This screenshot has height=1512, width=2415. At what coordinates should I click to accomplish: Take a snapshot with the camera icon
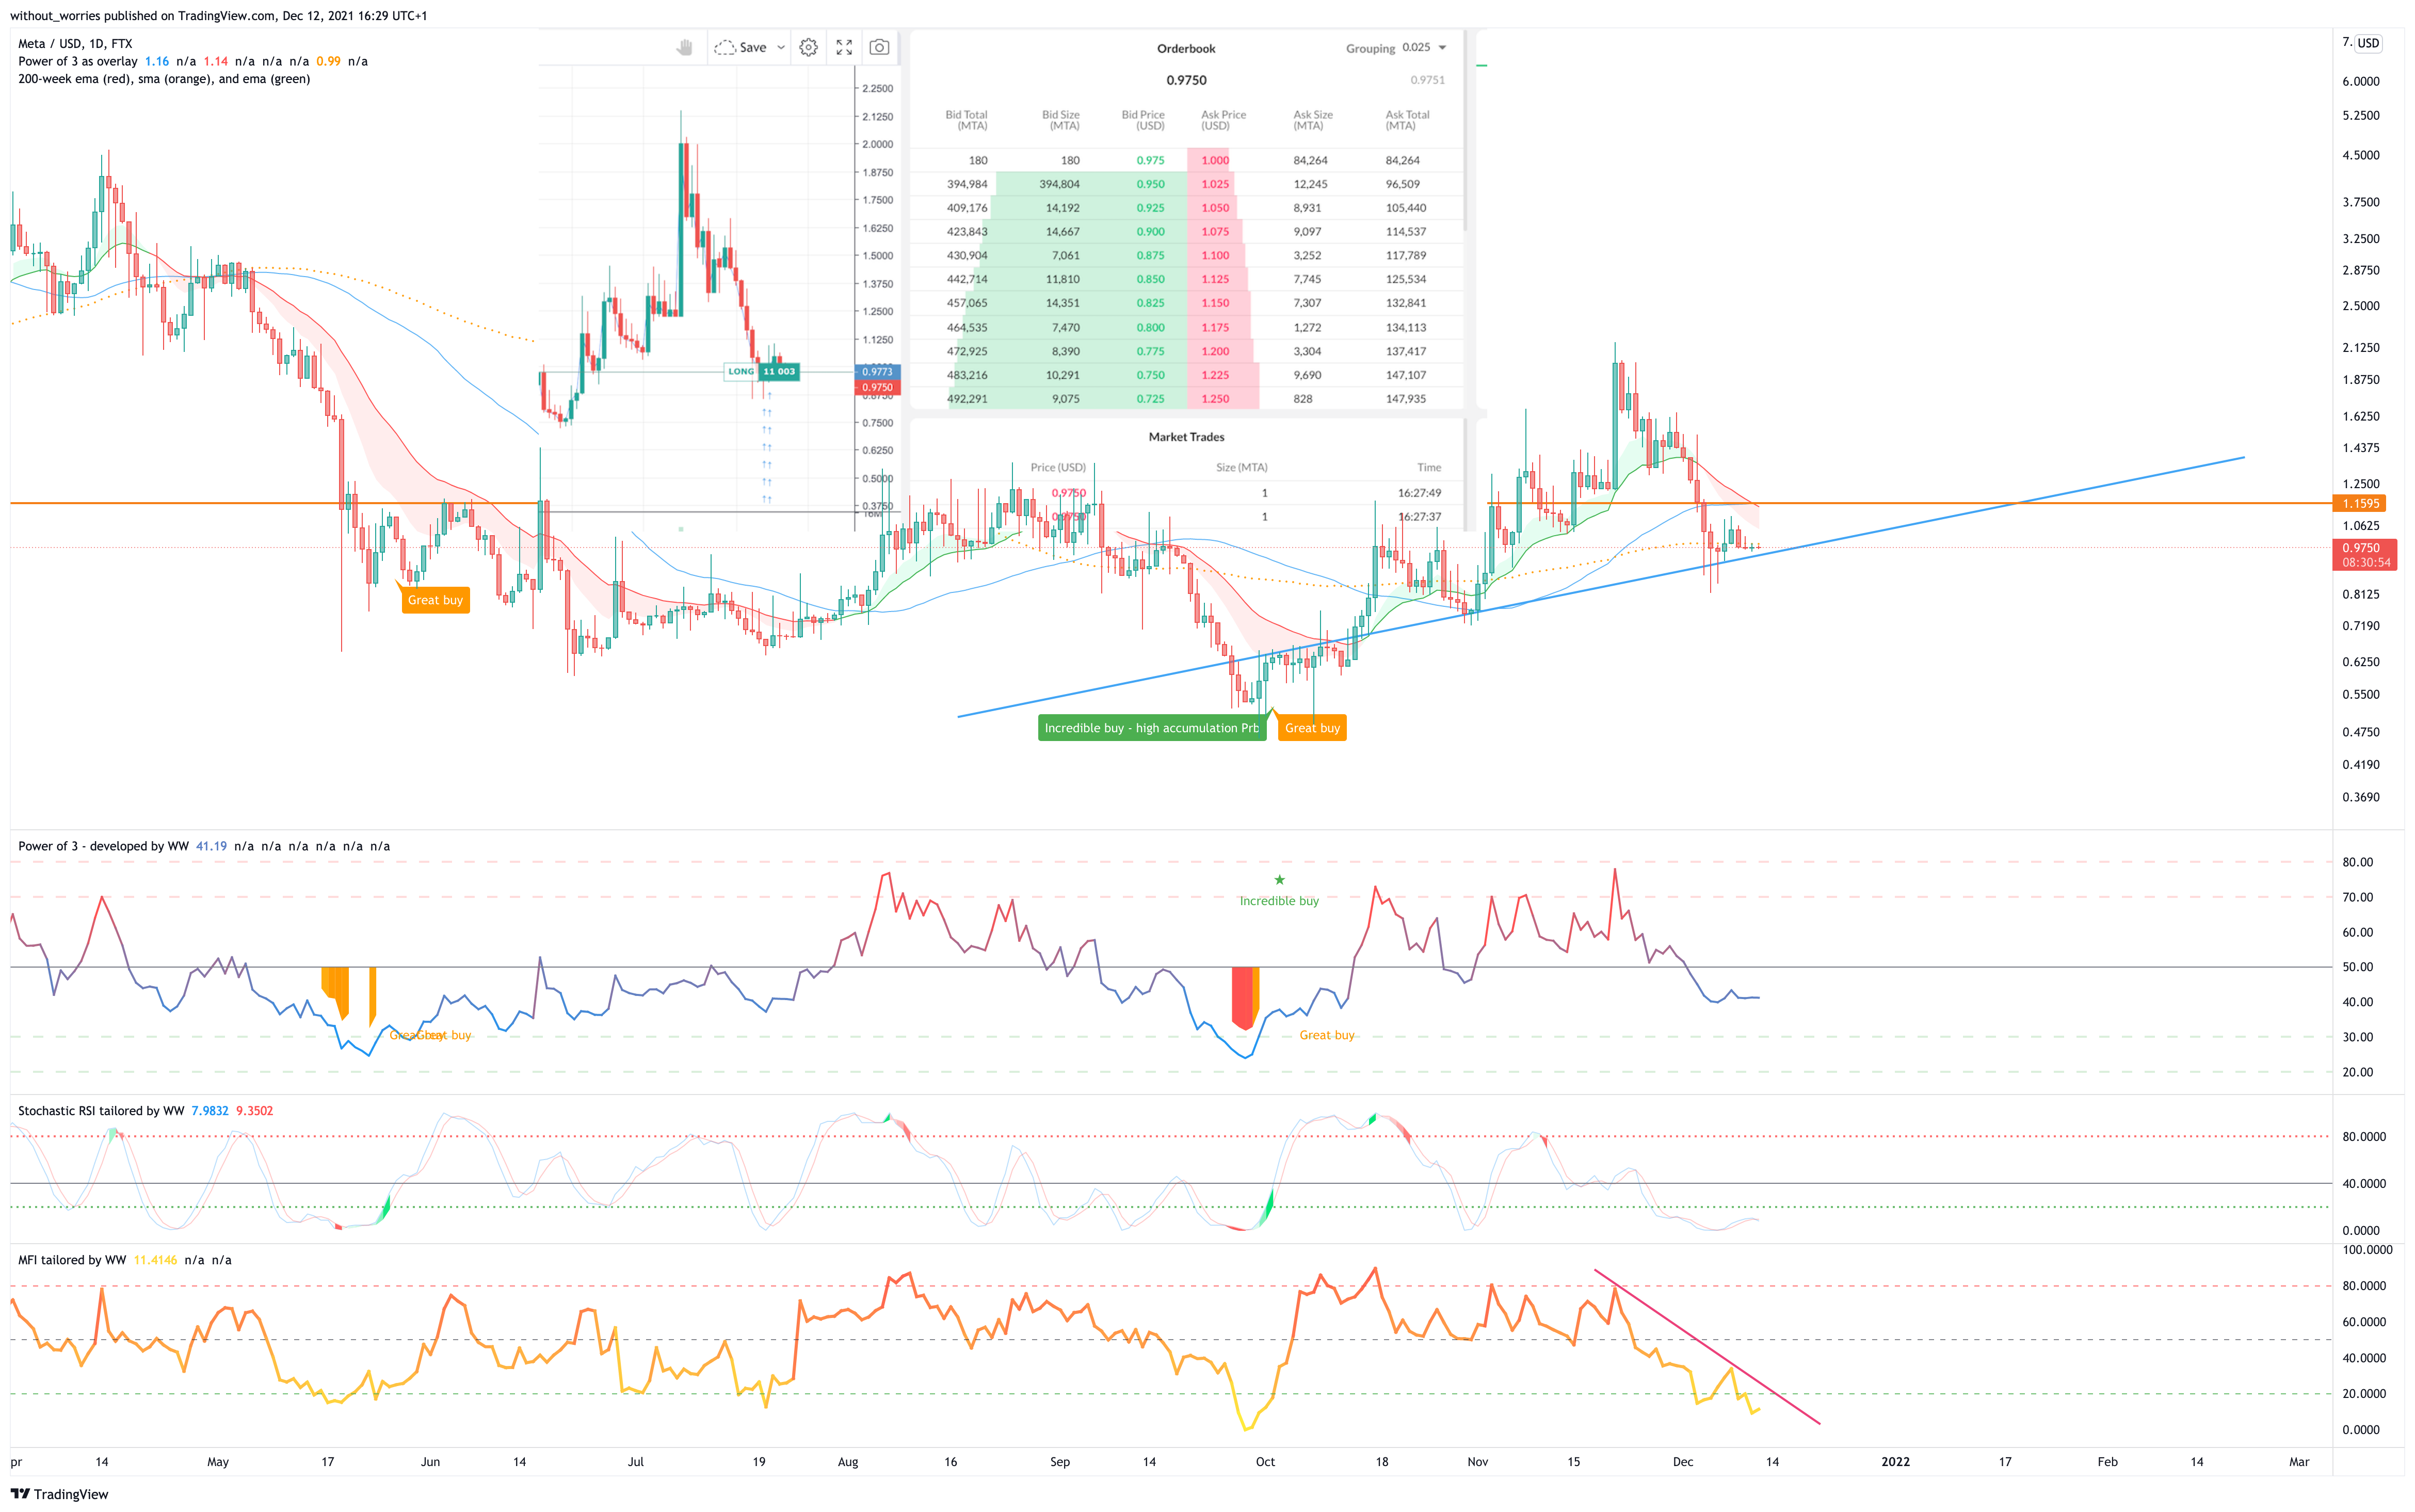click(x=879, y=47)
